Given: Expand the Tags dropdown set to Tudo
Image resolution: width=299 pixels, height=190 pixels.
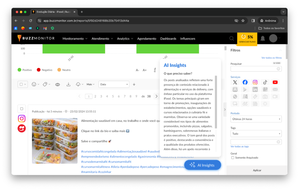Looking at the screenshot, I should tap(256, 134).
